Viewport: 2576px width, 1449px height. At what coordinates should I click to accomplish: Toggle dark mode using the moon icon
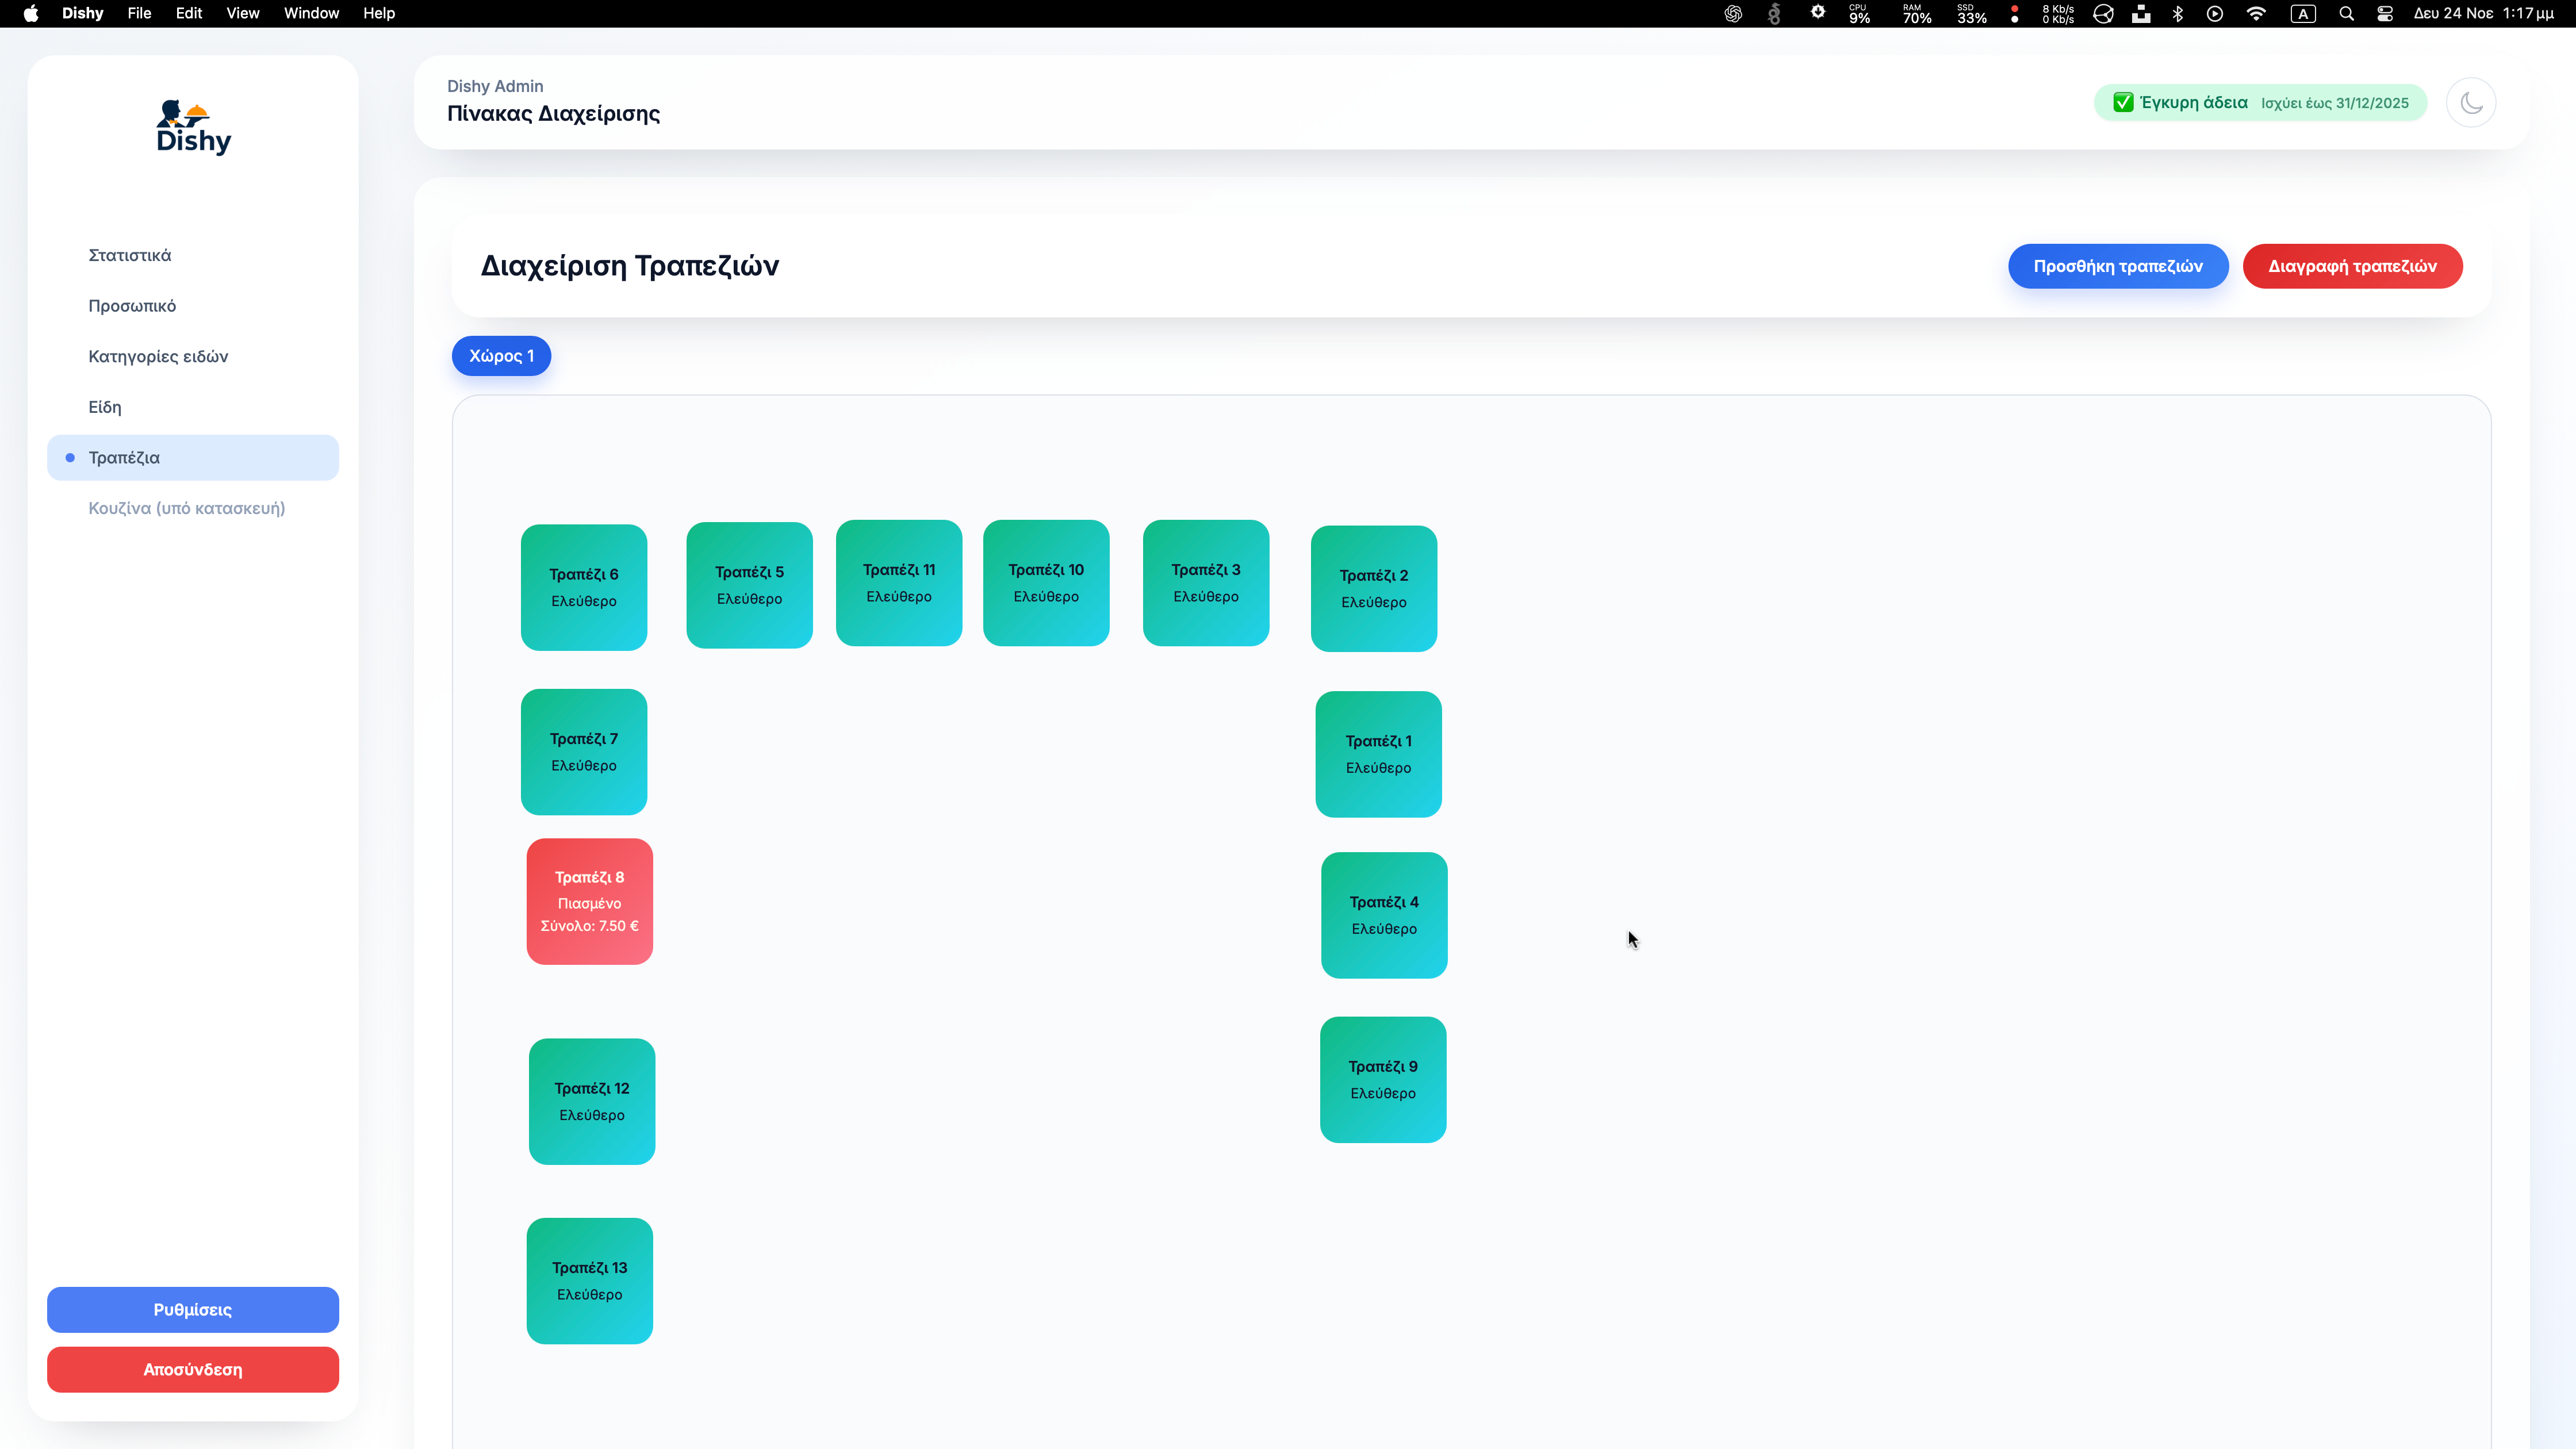click(x=2471, y=102)
